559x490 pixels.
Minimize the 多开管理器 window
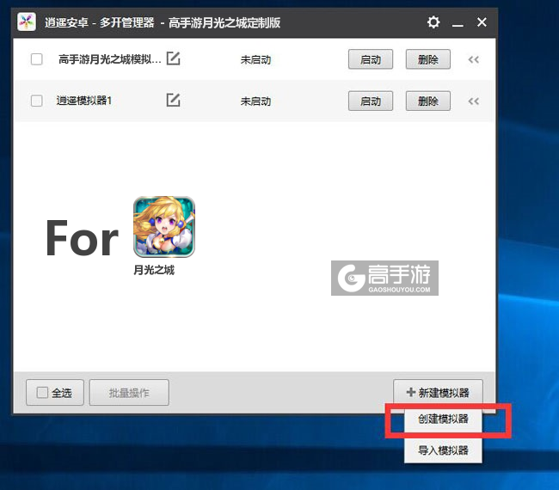458,22
